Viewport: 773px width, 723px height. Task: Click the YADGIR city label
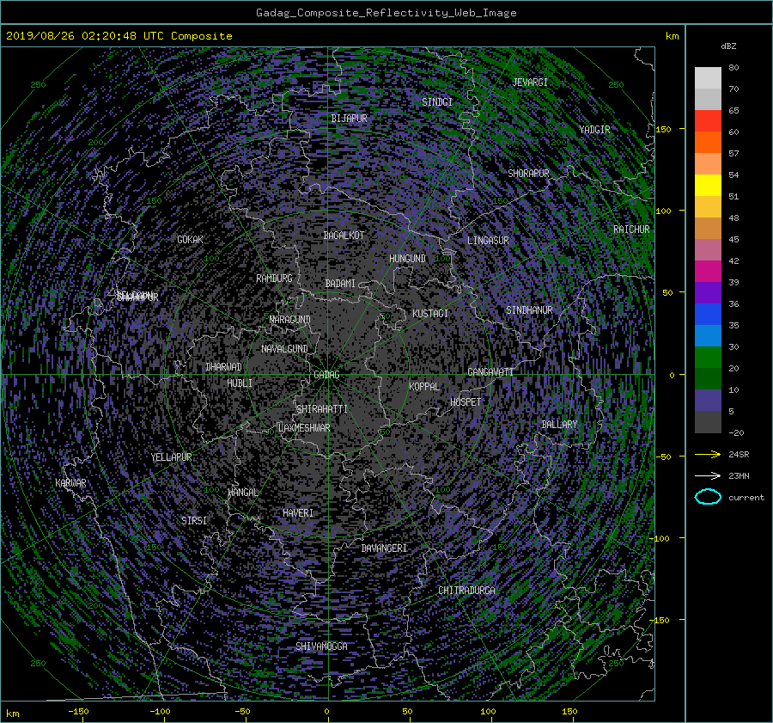coord(594,130)
